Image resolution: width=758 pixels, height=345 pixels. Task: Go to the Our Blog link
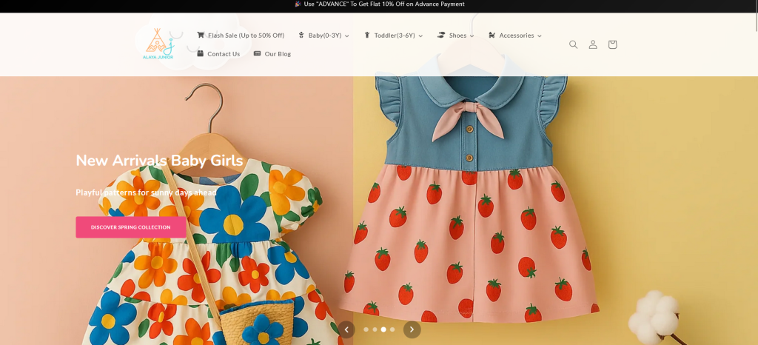[278, 53]
